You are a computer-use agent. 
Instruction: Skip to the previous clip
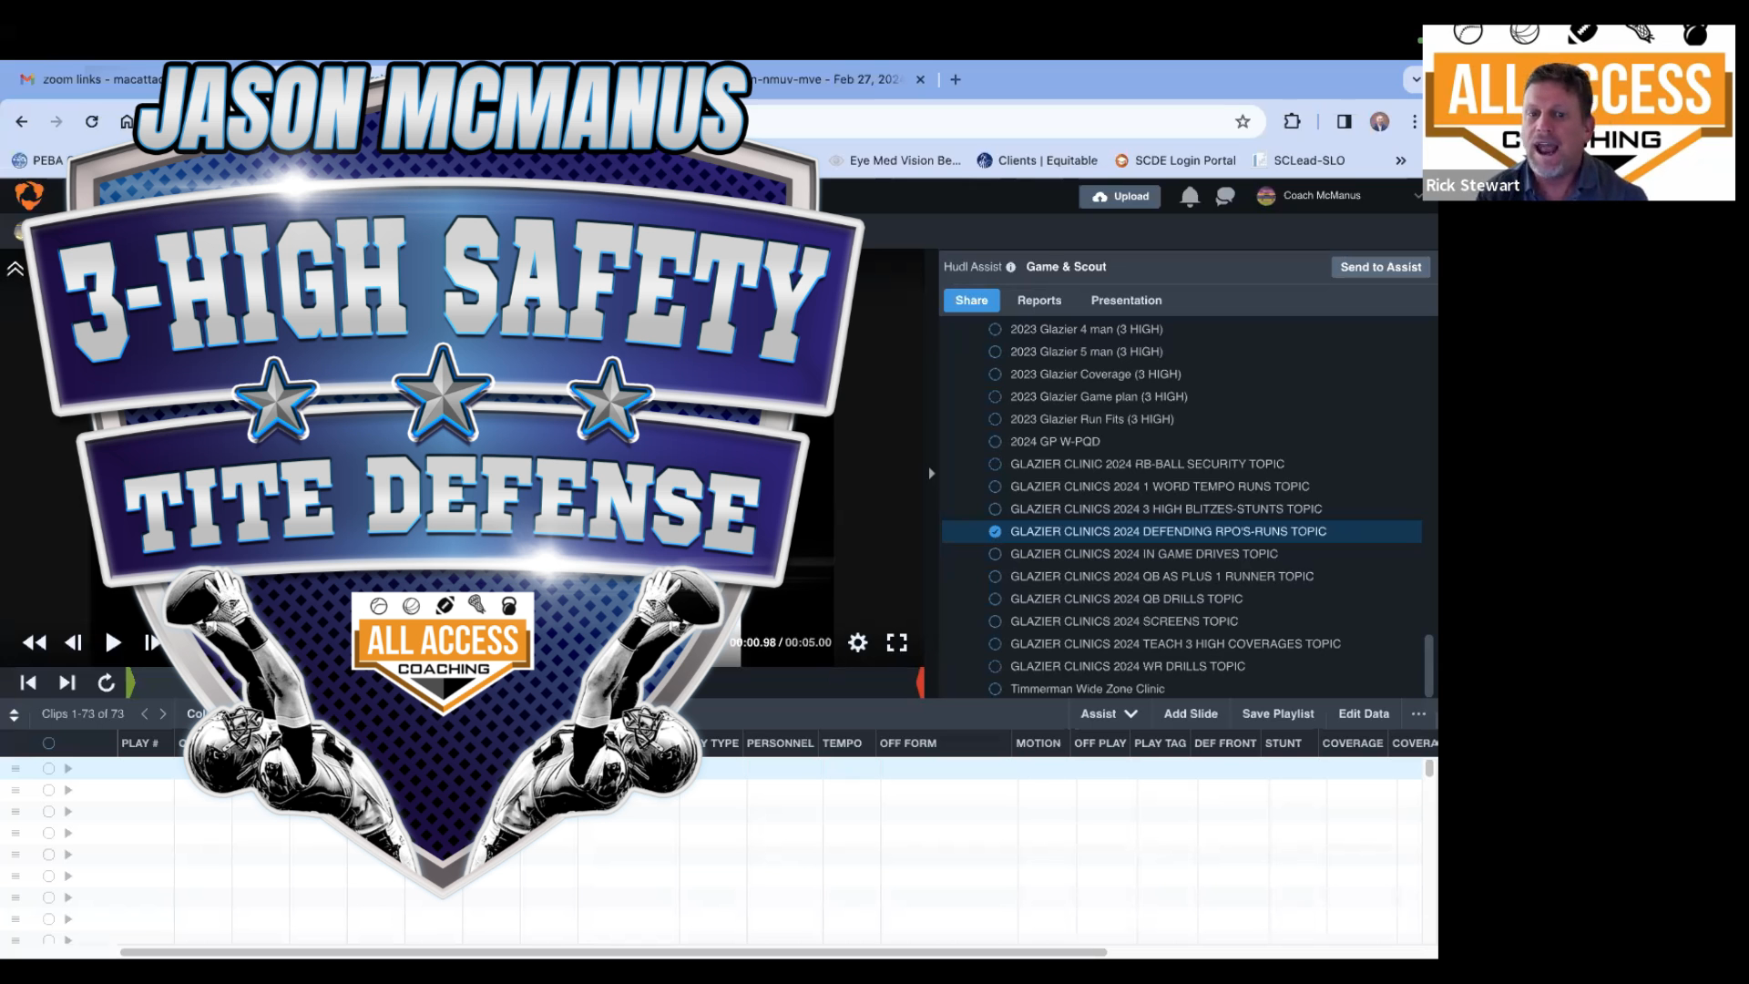(28, 682)
